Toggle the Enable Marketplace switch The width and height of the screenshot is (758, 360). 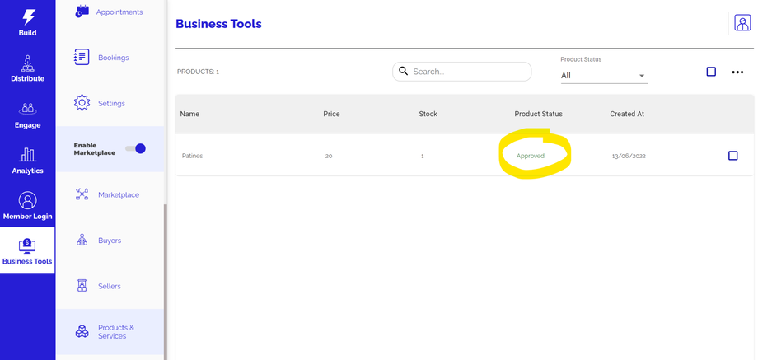135,149
